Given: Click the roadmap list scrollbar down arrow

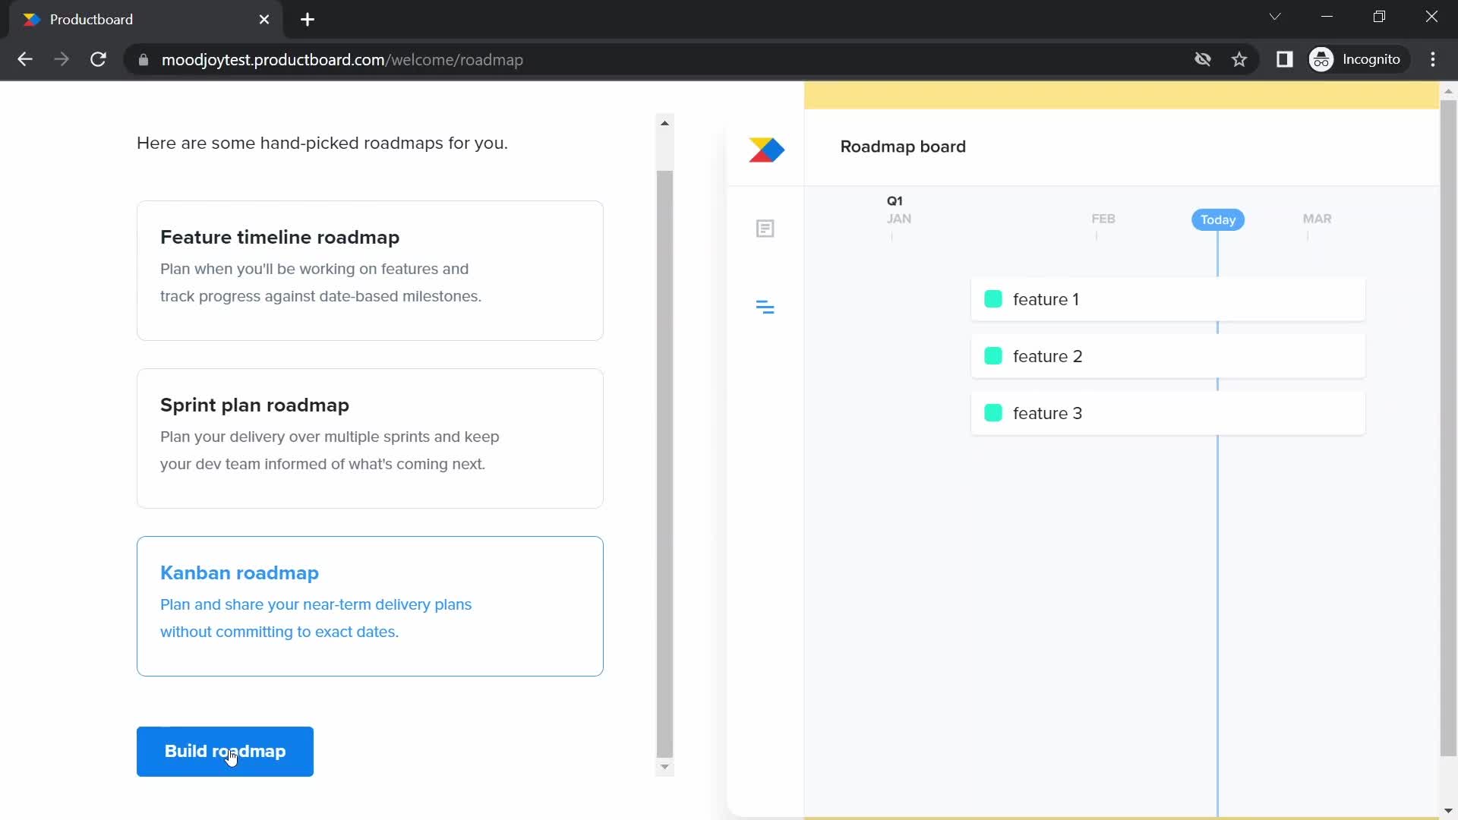Looking at the screenshot, I should pyautogui.click(x=664, y=767).
